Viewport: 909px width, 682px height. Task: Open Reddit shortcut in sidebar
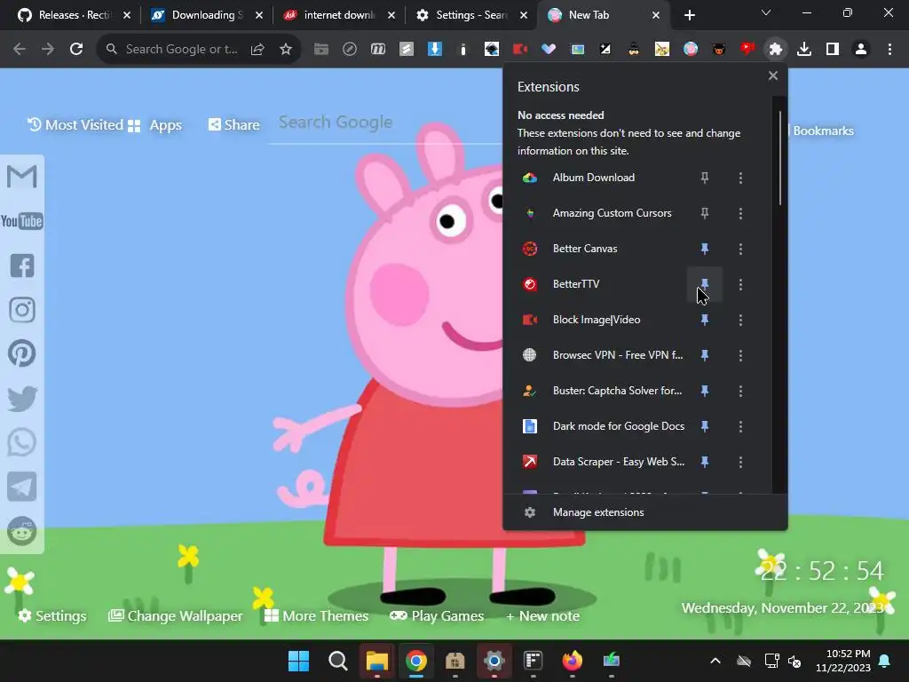click(22, 531)
